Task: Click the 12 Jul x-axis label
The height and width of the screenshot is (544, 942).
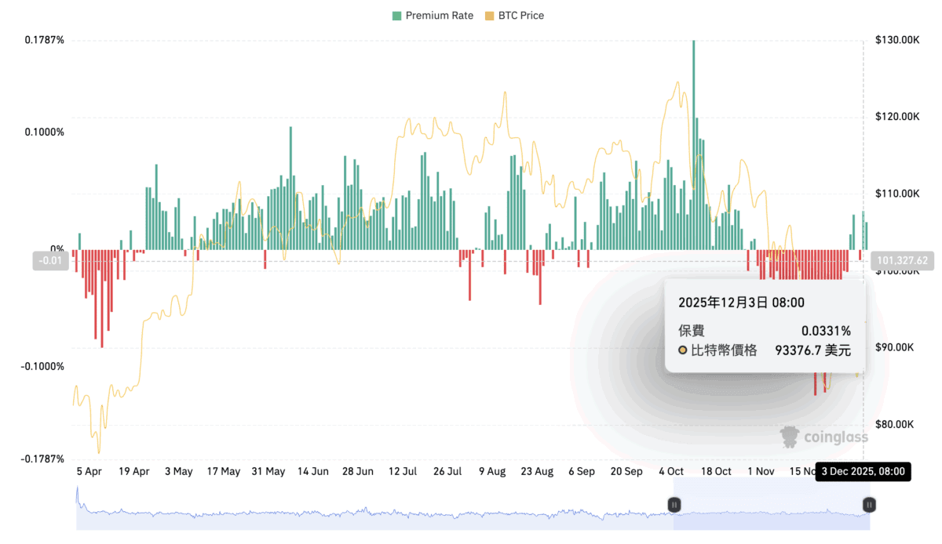Action: click(403, 471)
